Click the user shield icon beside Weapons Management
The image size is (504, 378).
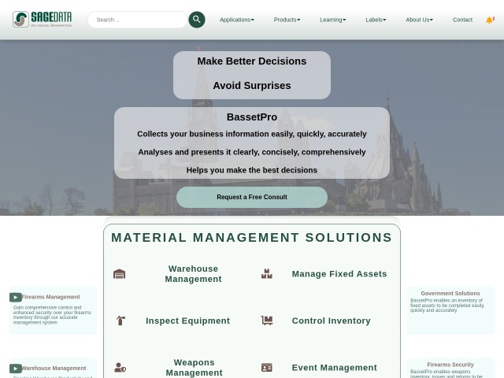[x=120, y=368]
